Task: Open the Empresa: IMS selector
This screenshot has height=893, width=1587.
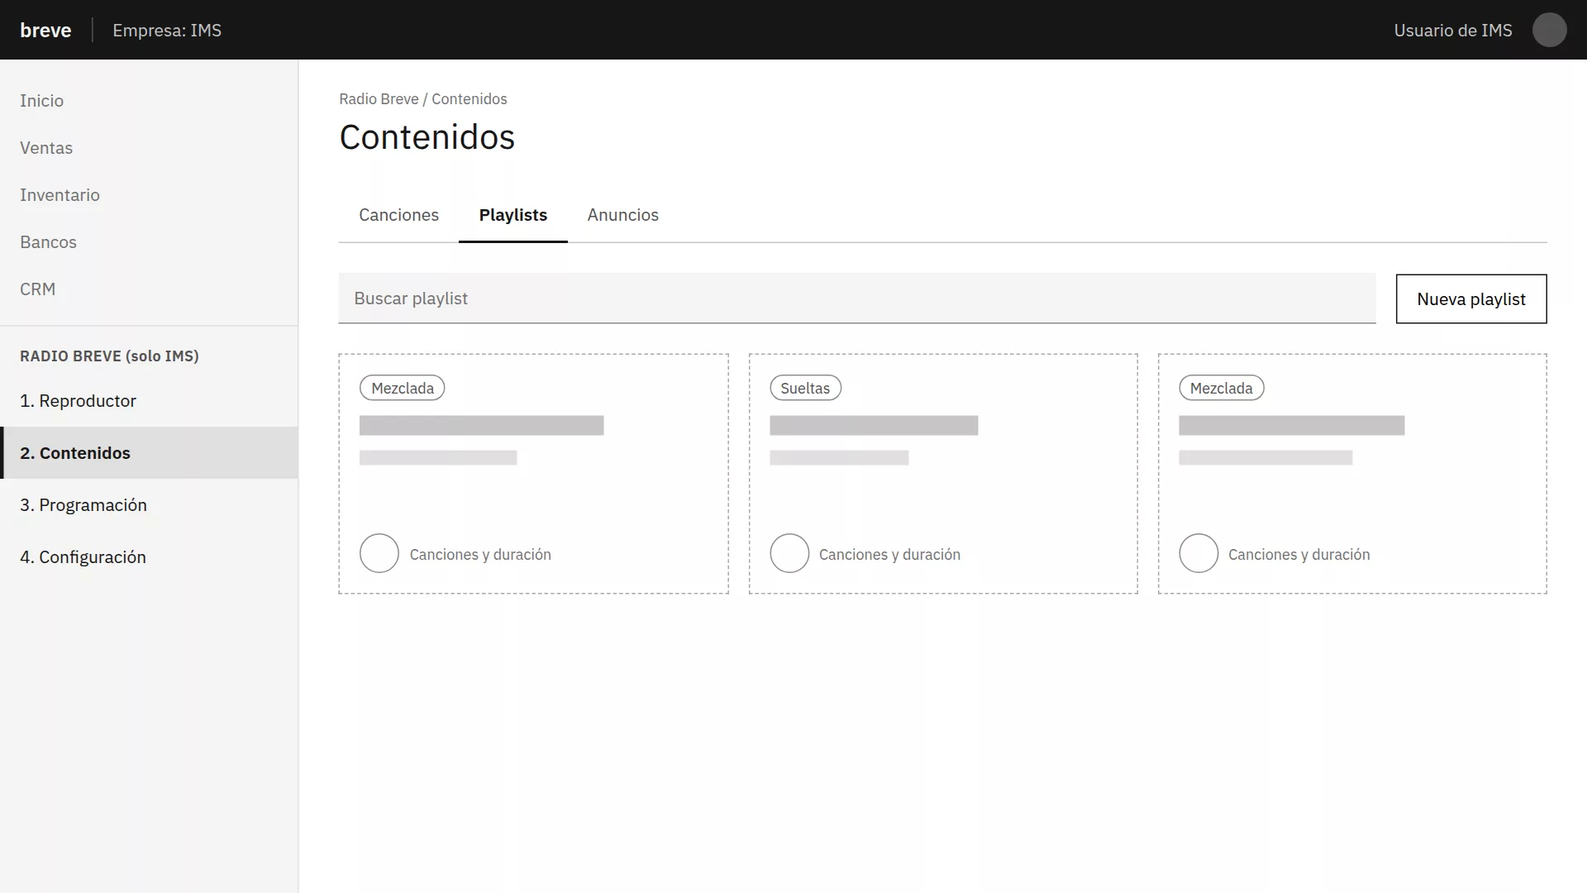Action: click(167, 31)
